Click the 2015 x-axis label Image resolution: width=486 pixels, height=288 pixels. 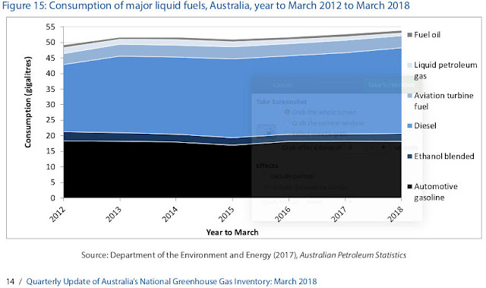click(x=226, y=214)
